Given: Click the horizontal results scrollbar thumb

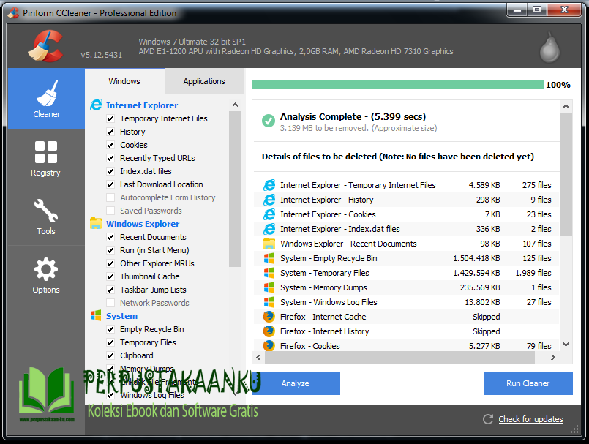Looking at the screenshot, I should (399, 357).
